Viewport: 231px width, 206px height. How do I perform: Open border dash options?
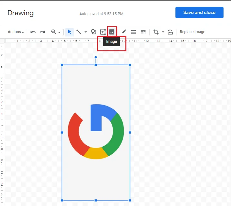[x=143, y=32]
